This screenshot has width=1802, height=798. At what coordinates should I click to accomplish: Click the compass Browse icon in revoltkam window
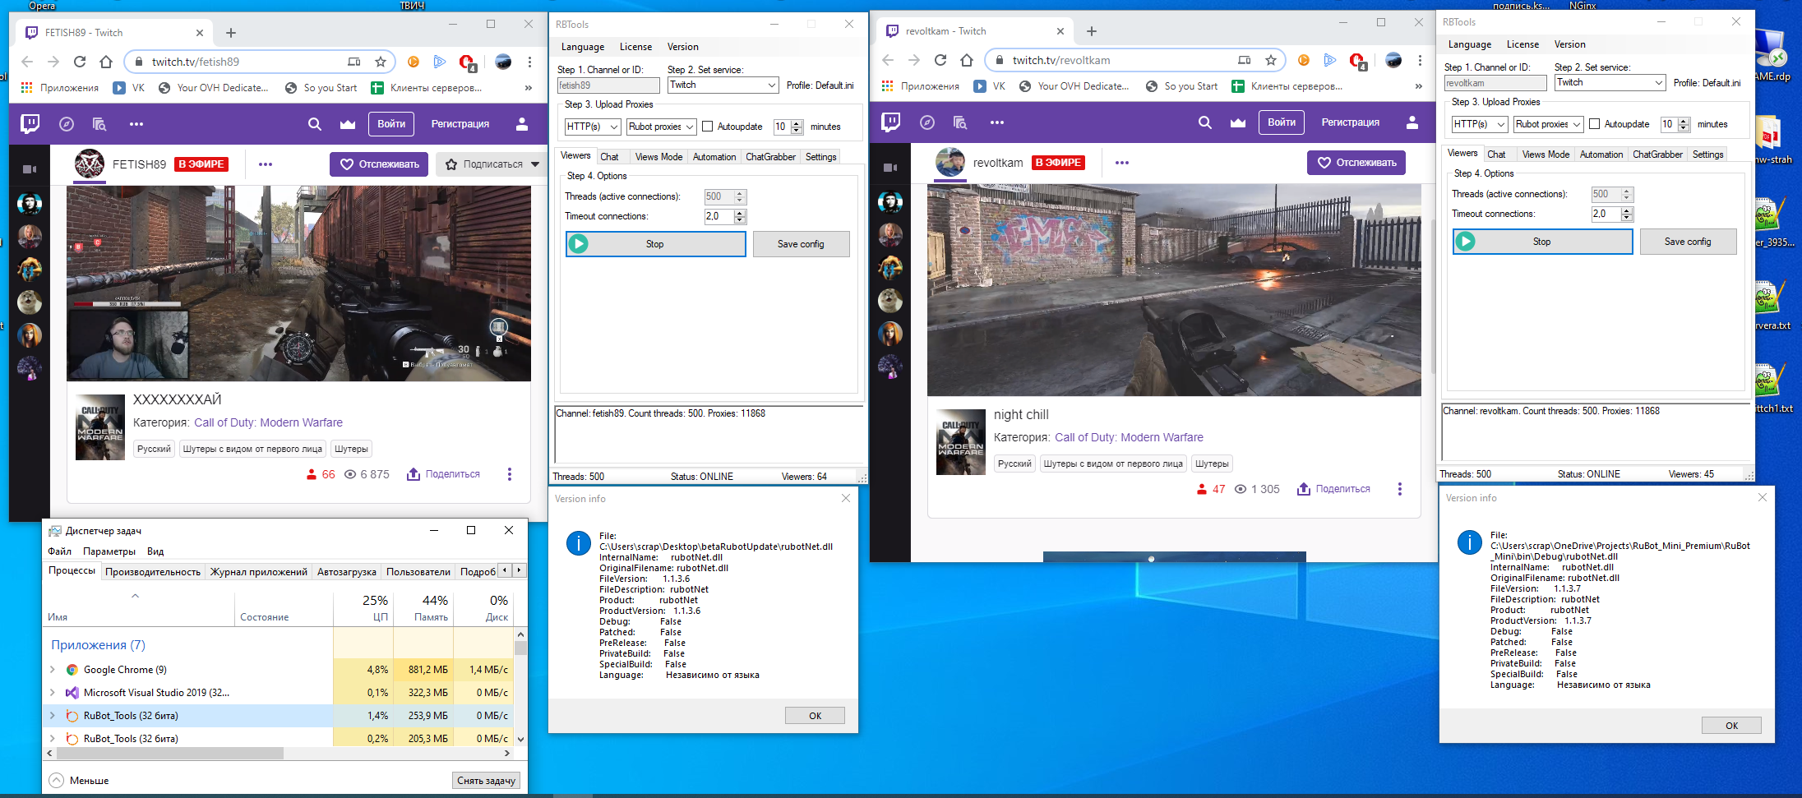tap(927, 122)
